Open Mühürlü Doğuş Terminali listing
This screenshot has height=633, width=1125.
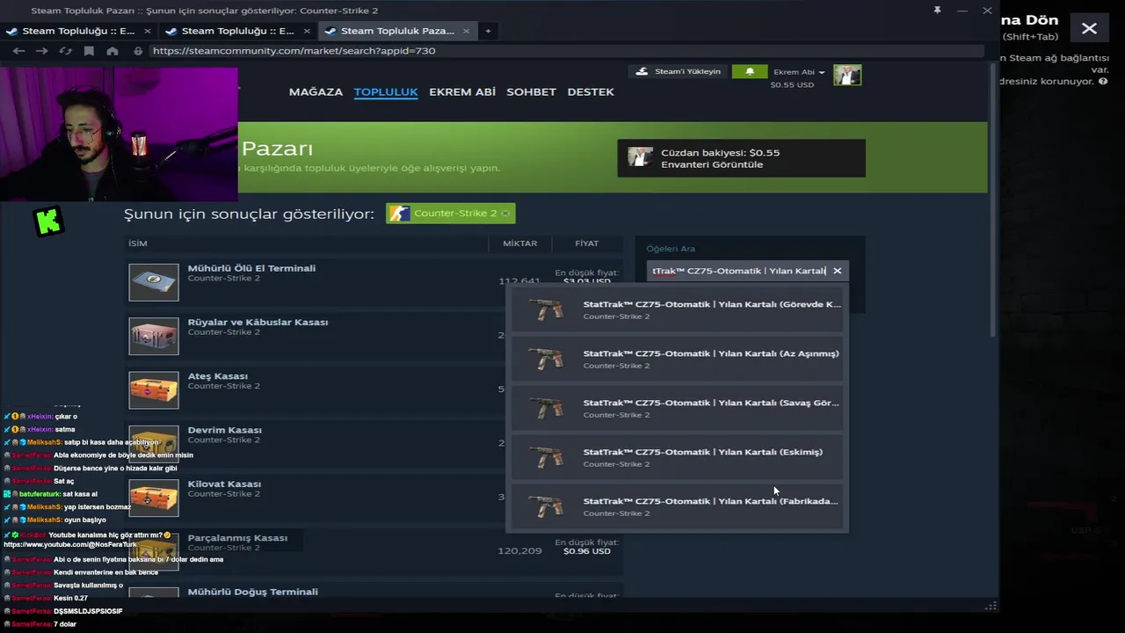click(374, 591)
